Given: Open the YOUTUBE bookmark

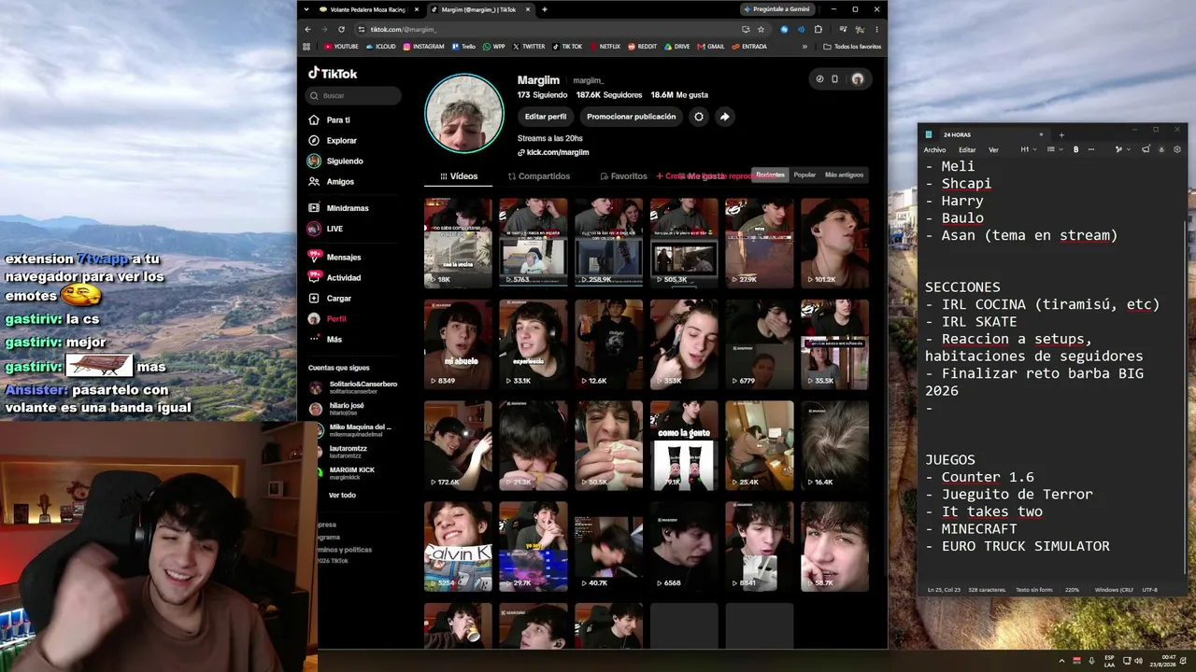Looking at the screenshot, I should 341,46.
